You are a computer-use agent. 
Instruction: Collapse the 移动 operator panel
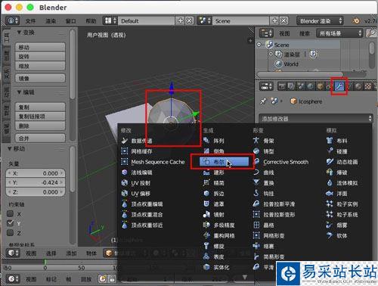(x=9, y=149)
